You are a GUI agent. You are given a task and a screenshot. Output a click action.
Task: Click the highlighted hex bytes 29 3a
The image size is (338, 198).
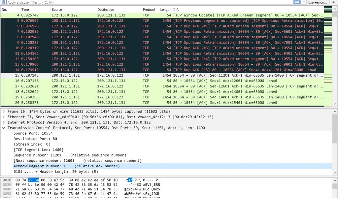tap(33, 180)
